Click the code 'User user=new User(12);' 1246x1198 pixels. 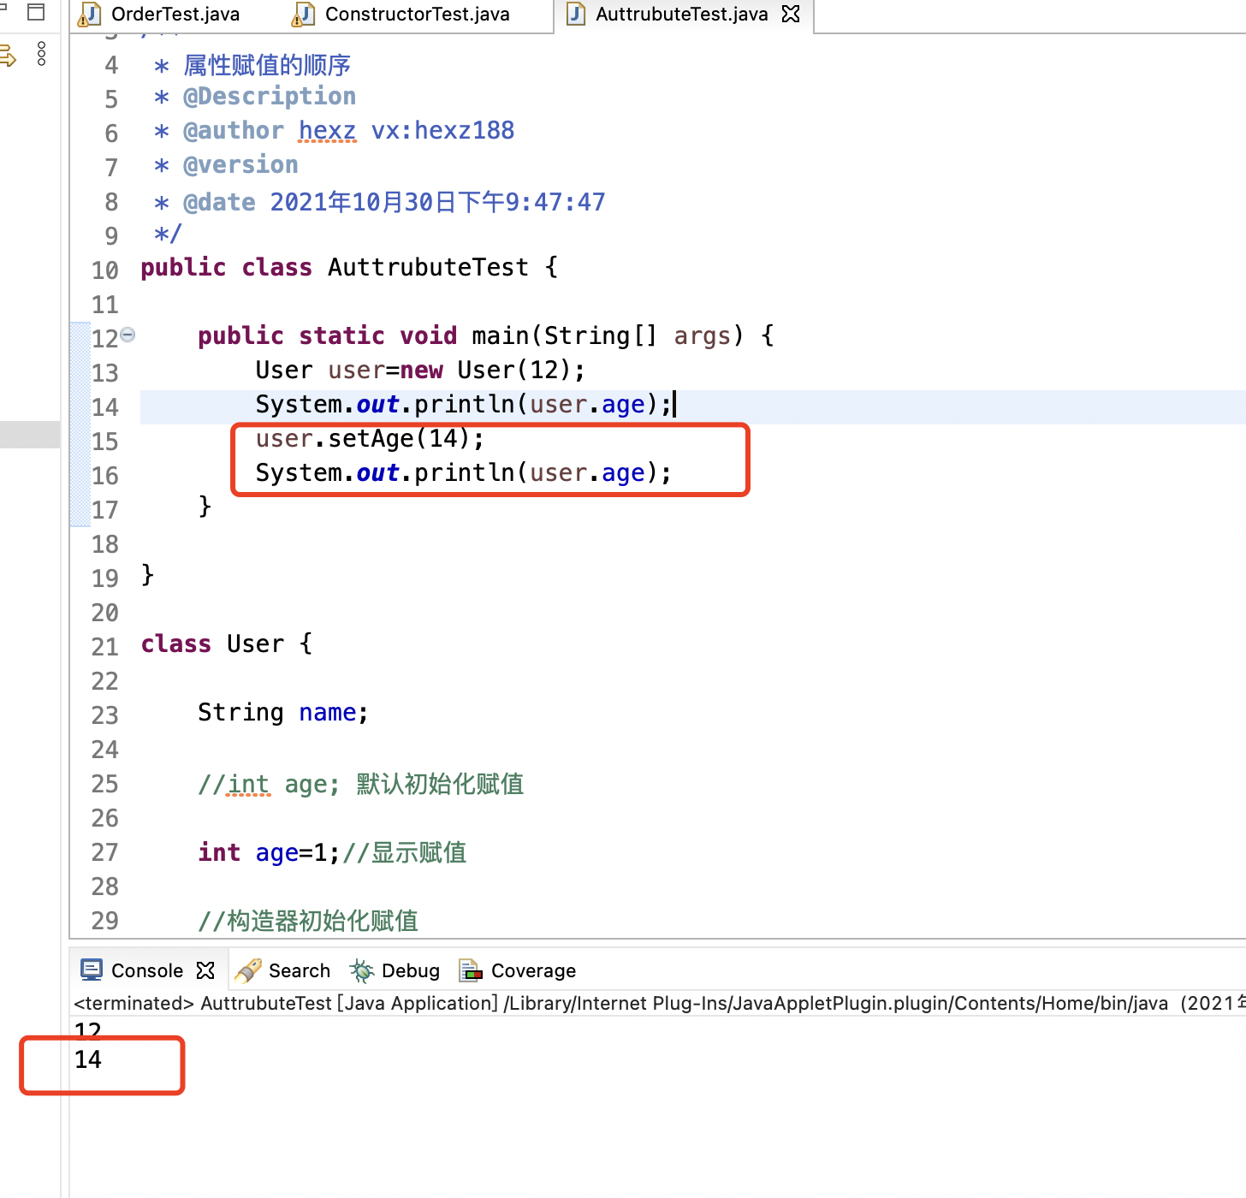(x=420, y=370)
